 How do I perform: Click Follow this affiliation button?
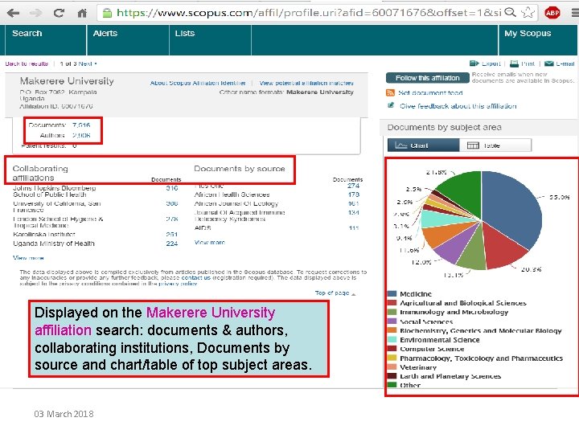(428, 78)
